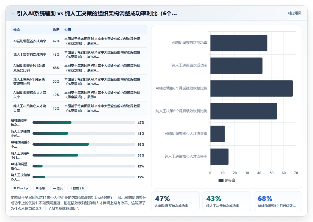This screenshot has width=313, height=222.
Task: Click the 12% value in the table
Action: (56, 95)
